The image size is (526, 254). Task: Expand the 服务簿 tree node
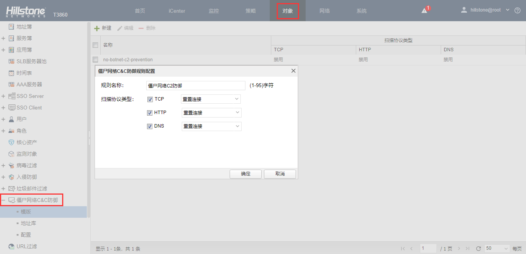pos(3,39)
